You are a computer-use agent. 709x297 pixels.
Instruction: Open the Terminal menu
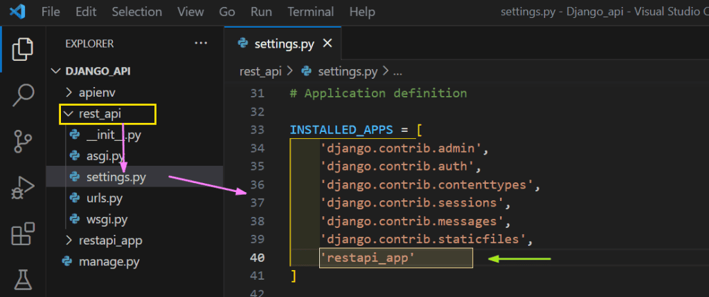tap(311, 11)
